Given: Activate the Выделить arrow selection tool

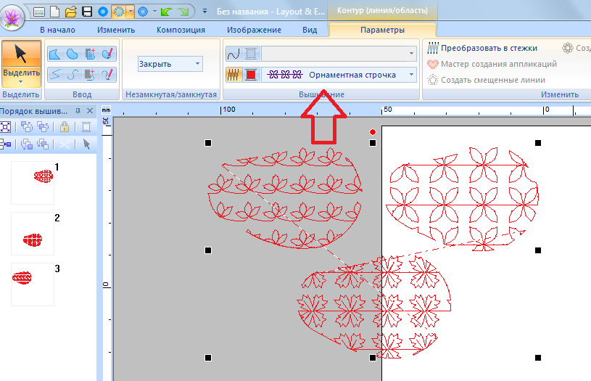Looking at the screenshot, I should 21,54.
